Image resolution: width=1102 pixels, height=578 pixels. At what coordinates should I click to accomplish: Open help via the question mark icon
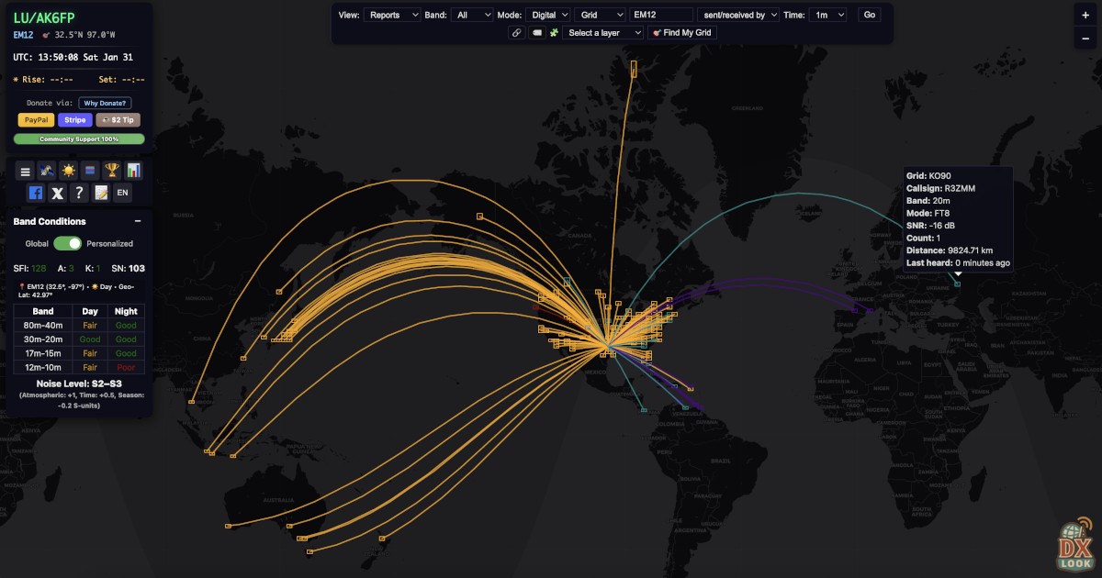[80, 193]
